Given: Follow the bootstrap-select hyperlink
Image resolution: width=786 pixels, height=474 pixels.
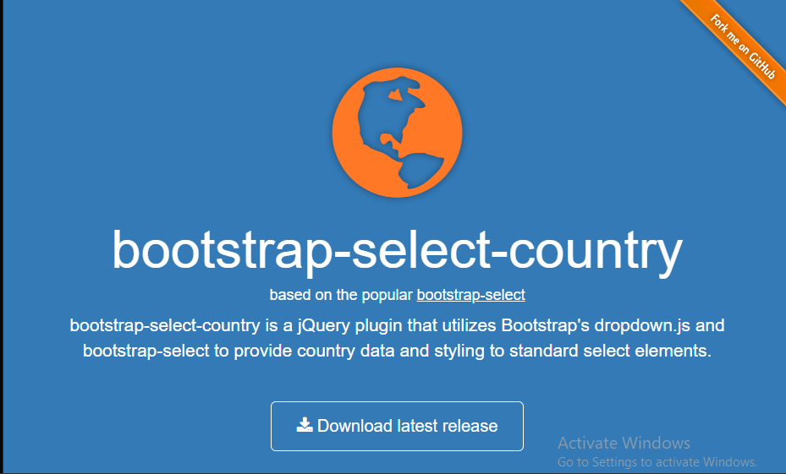Looking at the screenshot, I should tap(470, 295).
